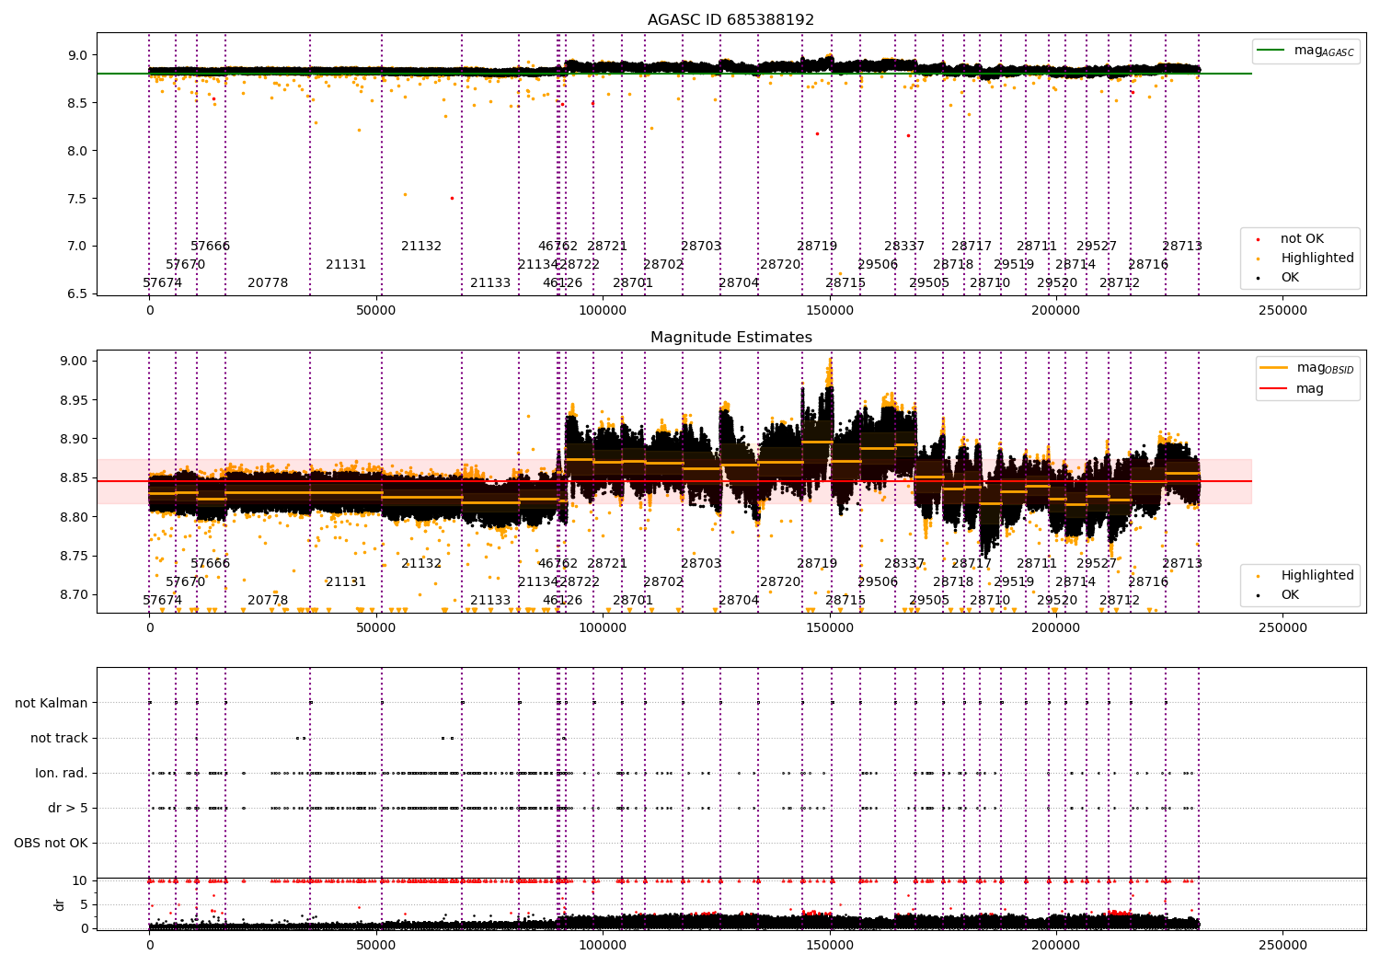
Task: Click the '8.95' y-axis tick label
Action: tap(74, 400)
